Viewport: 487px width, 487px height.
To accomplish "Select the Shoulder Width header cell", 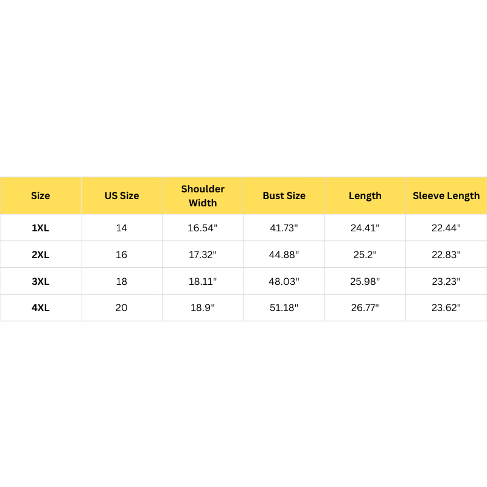I will click(203, 195).
